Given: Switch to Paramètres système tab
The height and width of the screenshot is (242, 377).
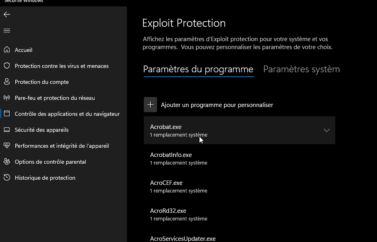Looking at the screenshot, I should (301, 69).
